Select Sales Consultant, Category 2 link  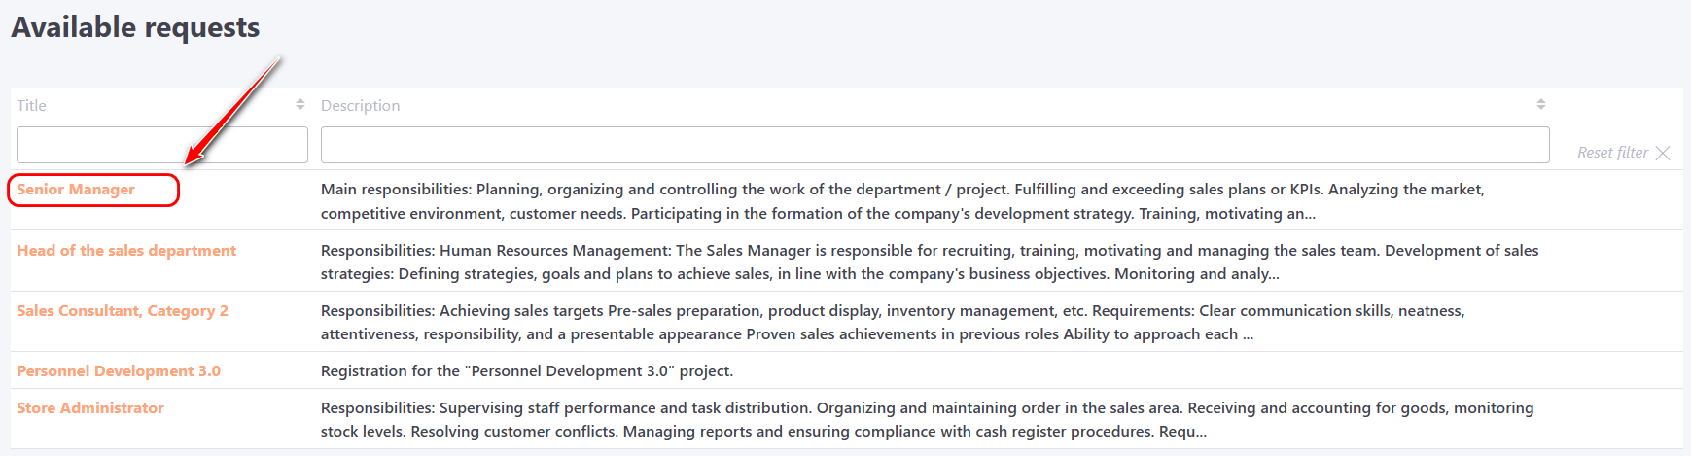pyautogui.click(x=123, y=311)
